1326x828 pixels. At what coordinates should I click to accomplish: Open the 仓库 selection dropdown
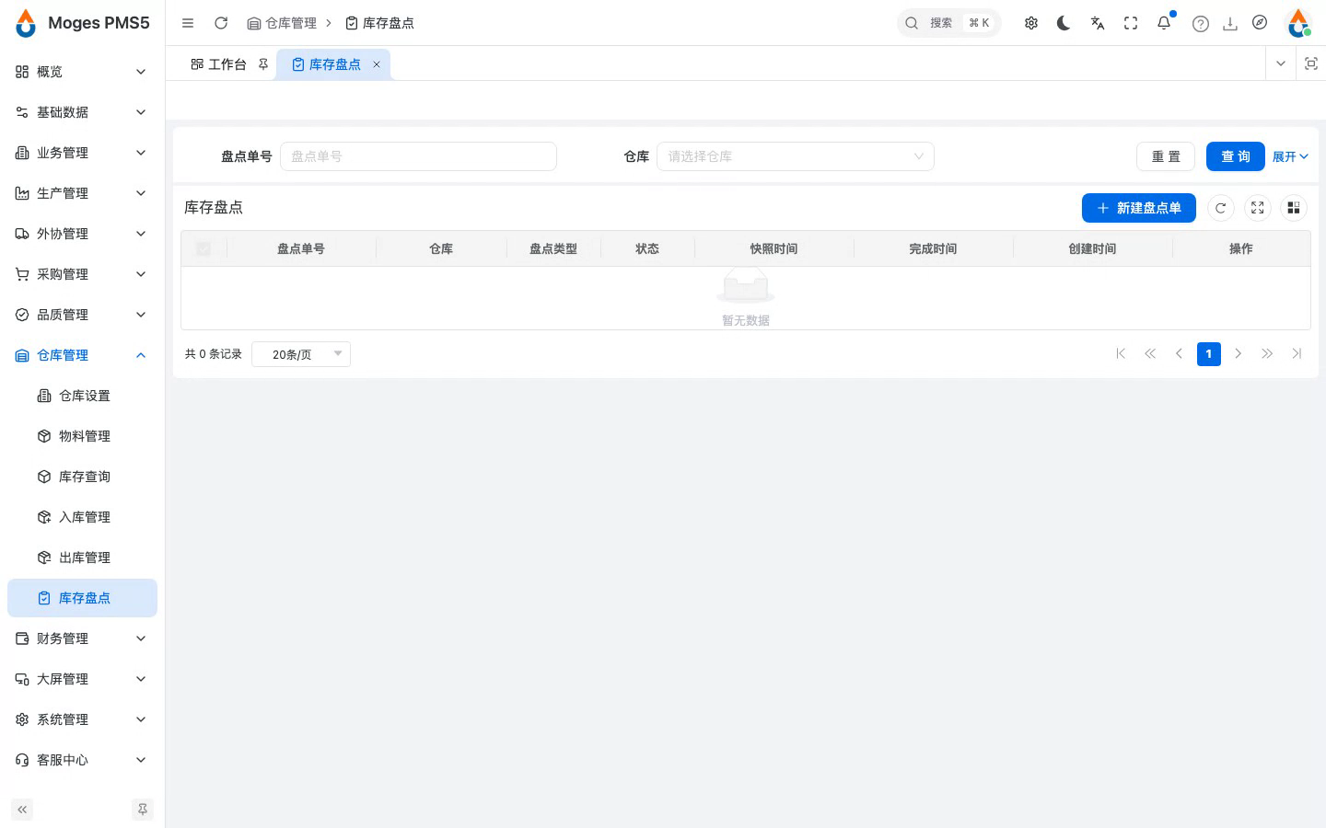pos(796,156)
